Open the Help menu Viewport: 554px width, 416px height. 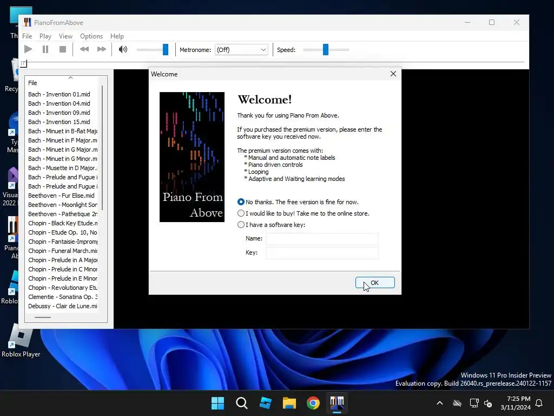[117, 36]
